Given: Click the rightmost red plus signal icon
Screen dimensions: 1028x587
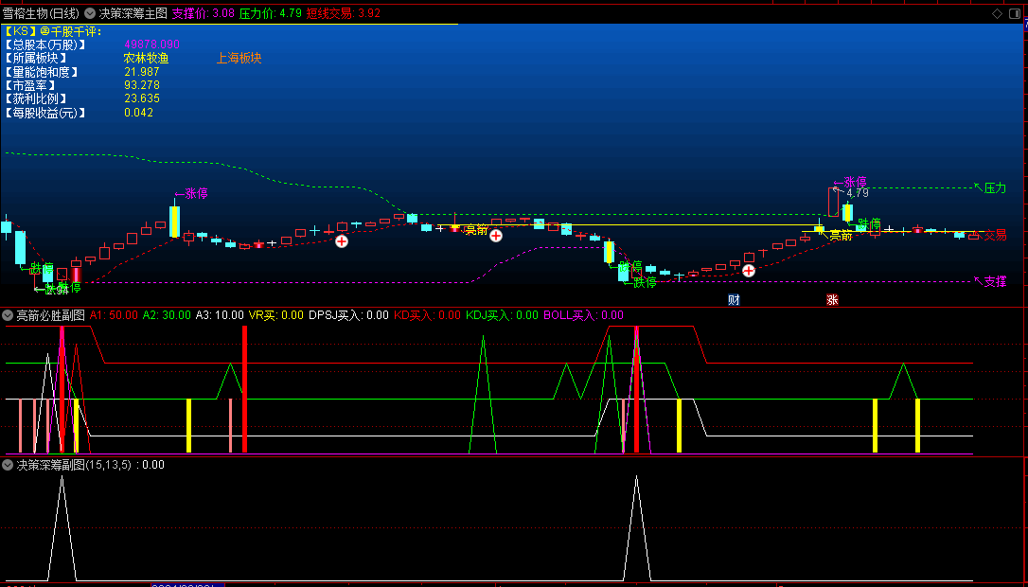Looking at the screenshot, I should [x=749, y=271].
